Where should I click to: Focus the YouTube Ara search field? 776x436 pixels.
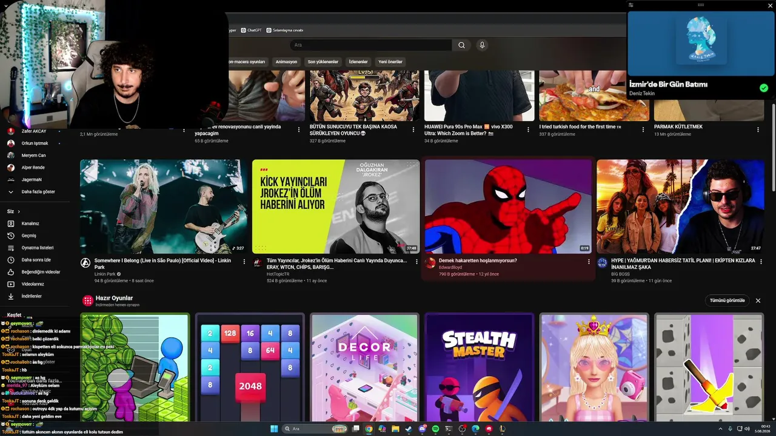coord(371,45)
